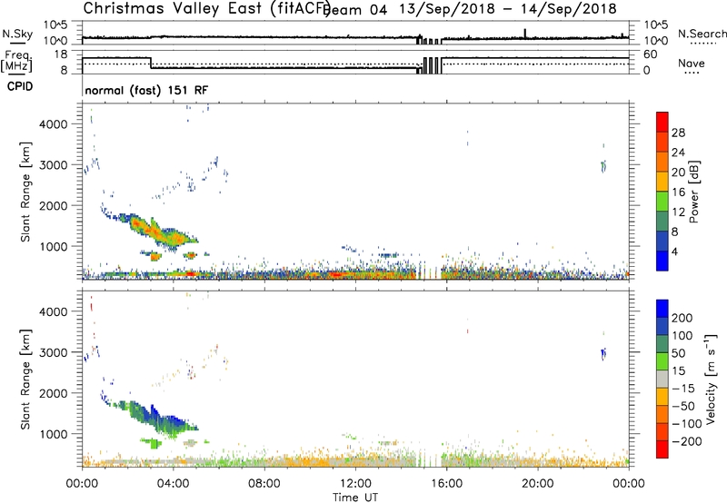Click the 'Slant Range [km]' label of power panel
The image size is (727, 503).
click(x=25, y=192)
